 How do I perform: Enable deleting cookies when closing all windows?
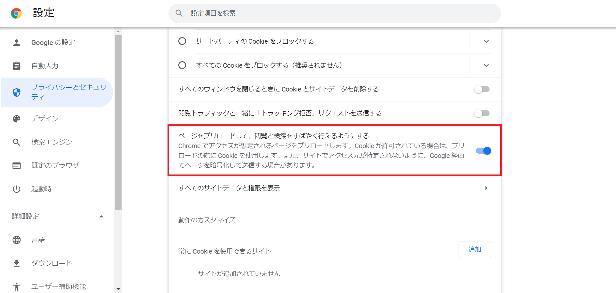(x=482, y=89)
